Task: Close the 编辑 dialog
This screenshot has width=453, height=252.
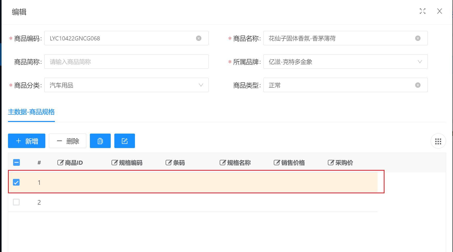Action: point(440,11)
